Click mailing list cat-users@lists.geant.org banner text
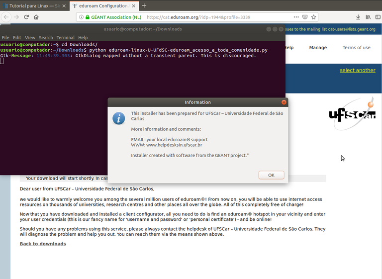 pos(330,29)
